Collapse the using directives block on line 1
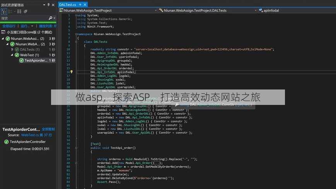The height and width of the screenshot is (189, 336). [76, 15]
